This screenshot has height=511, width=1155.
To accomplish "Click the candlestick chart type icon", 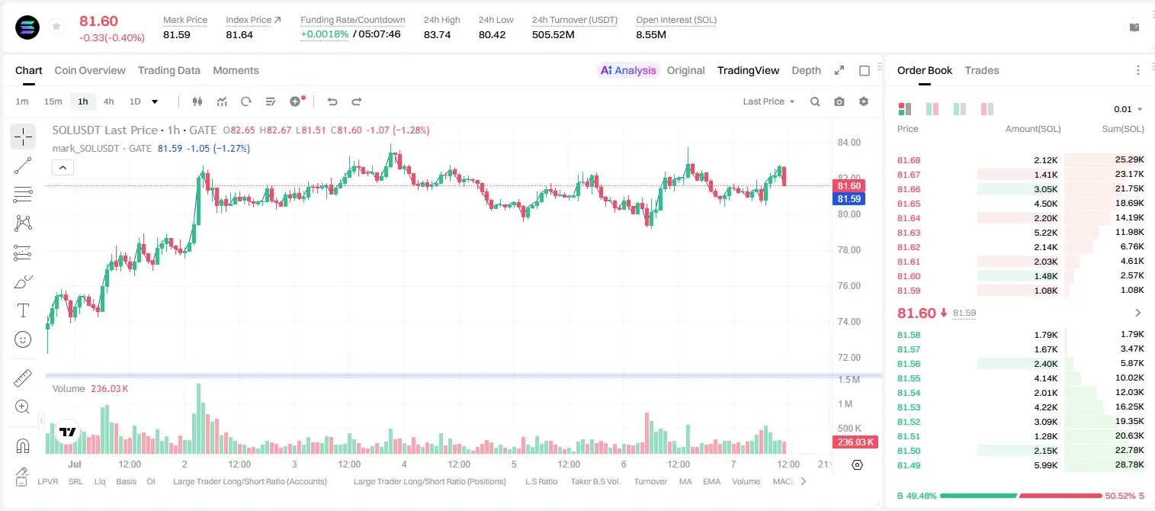I will click(x=197, y=101).
